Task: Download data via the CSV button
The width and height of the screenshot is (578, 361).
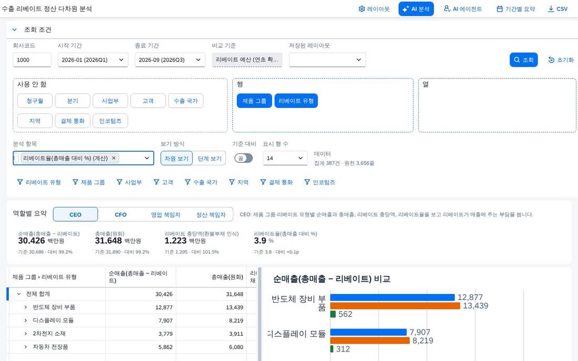Action: coord(558,9)
